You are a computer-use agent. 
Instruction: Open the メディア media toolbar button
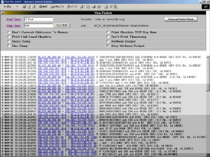pyautogui.click(x=72, y=7)
